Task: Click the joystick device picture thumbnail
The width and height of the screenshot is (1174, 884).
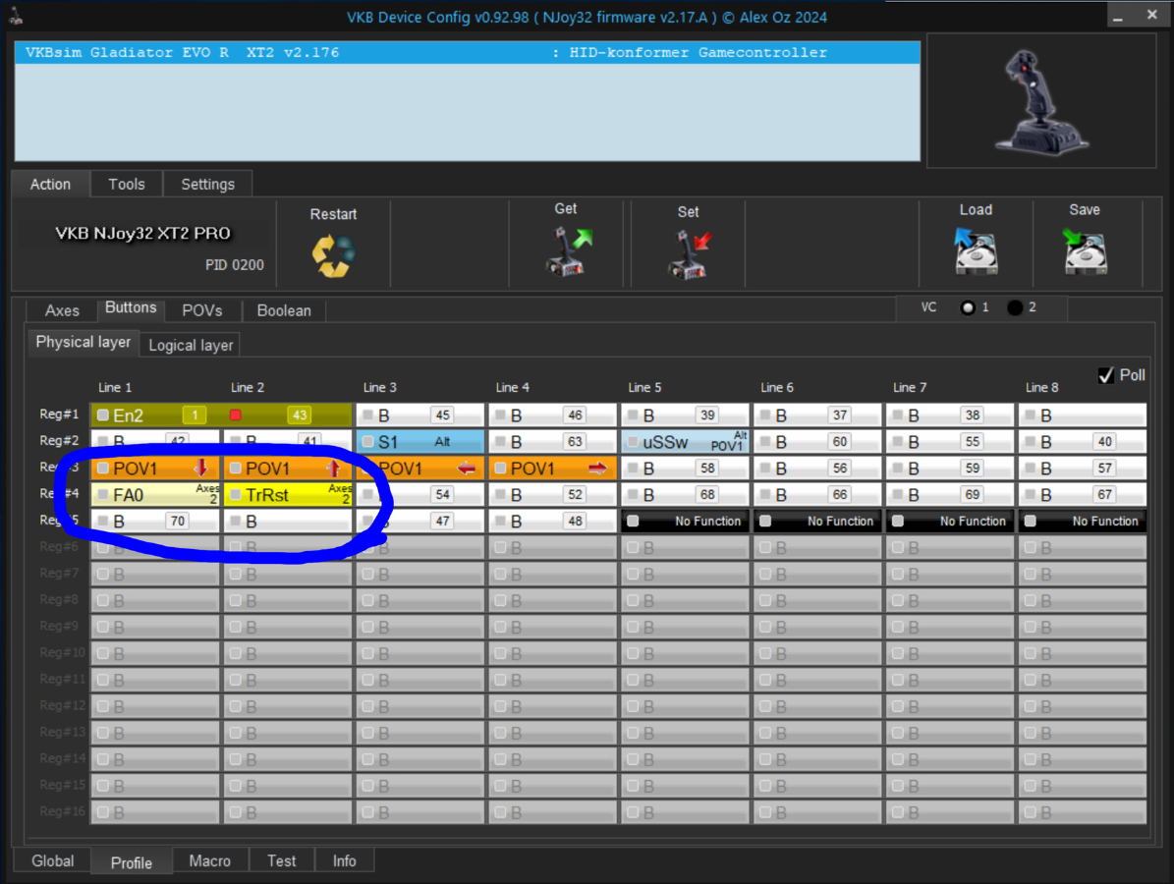Action: pos(1041,102)
